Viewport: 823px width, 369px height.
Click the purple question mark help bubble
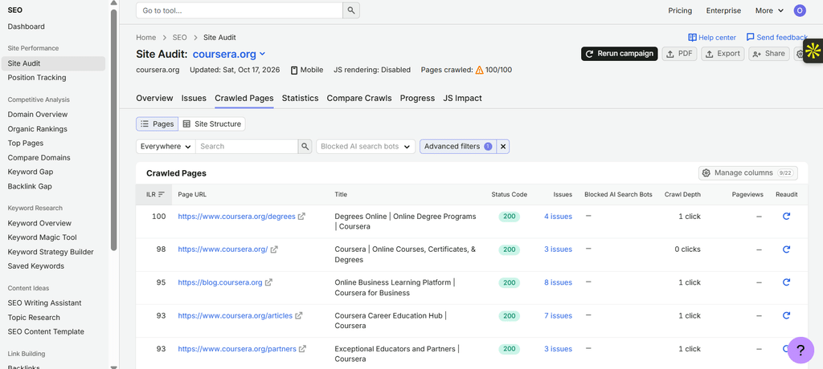(x=800, y=350)
